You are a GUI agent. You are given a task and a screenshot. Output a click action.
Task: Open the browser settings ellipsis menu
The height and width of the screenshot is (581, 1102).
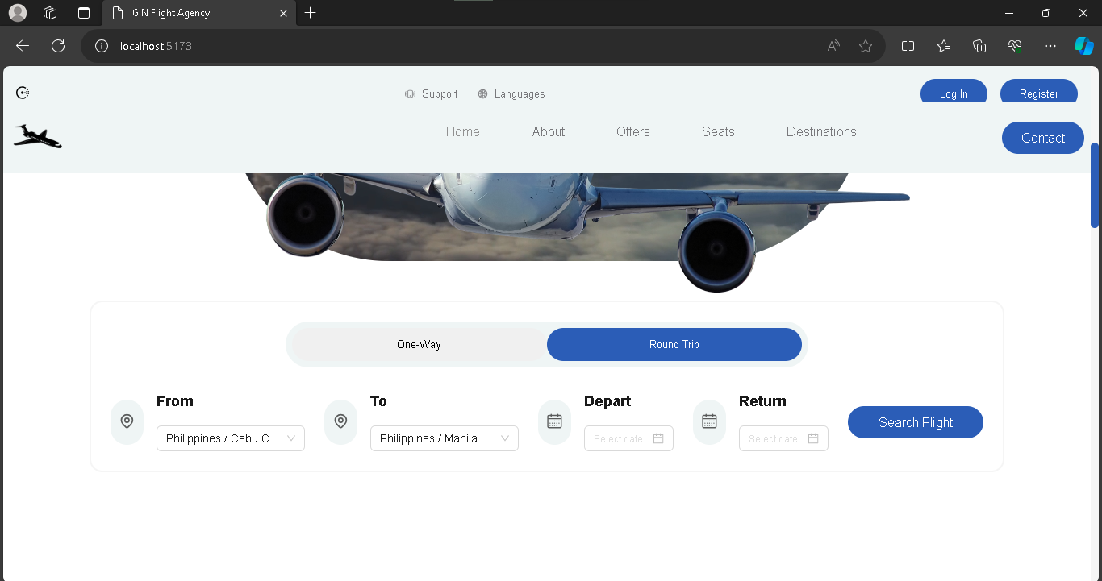(x=1050, y=46)
